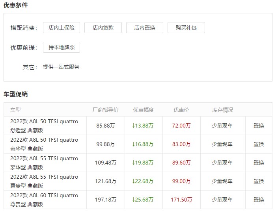
Task: Click the 171.50万 discounted price
Action: pyautogui.click(x=181, y=200)
